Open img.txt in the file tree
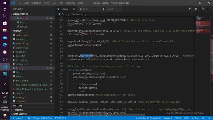This screenshot has height=120, width=213. pos(32,93)
